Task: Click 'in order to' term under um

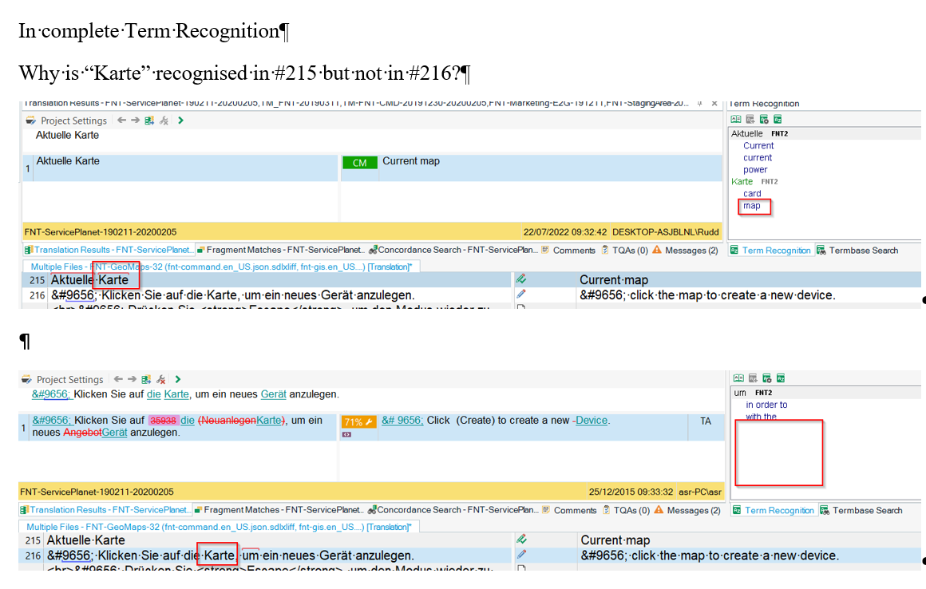Action: click(766, 405)
